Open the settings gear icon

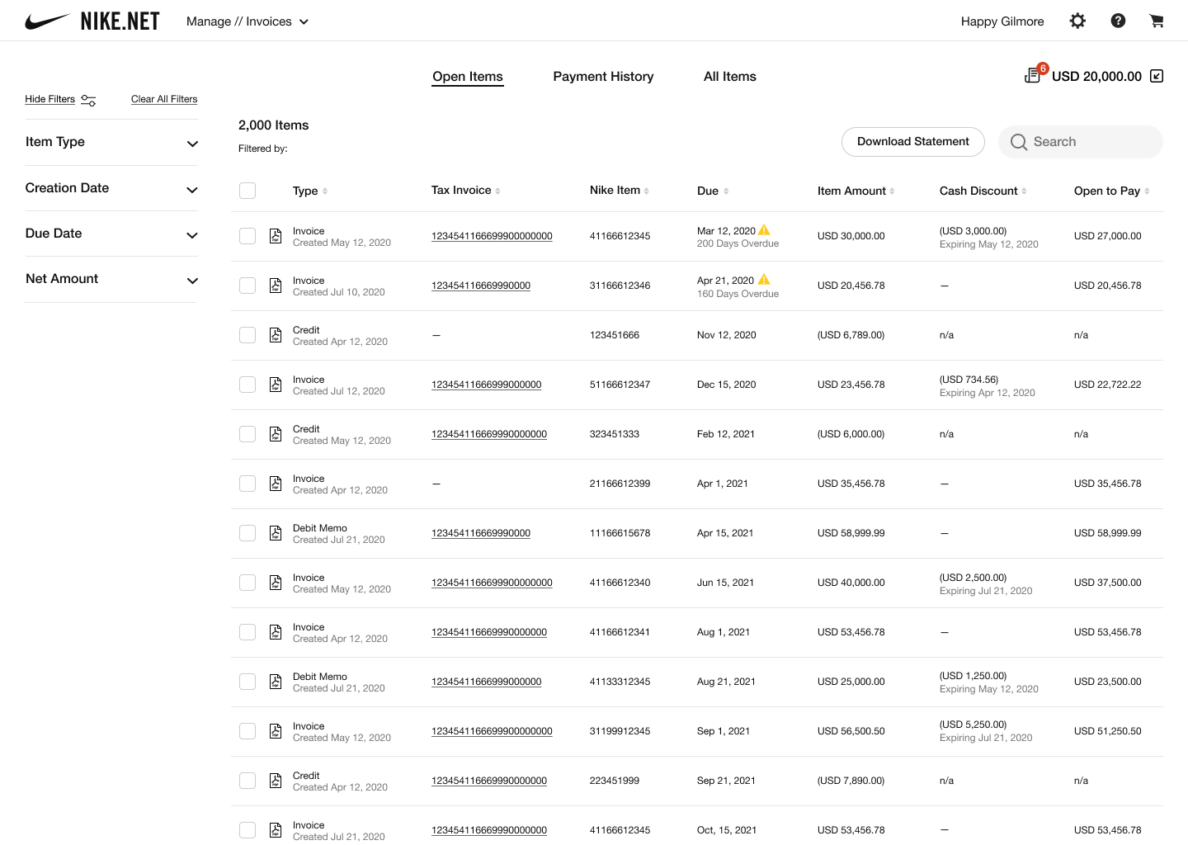point(1077,21)
